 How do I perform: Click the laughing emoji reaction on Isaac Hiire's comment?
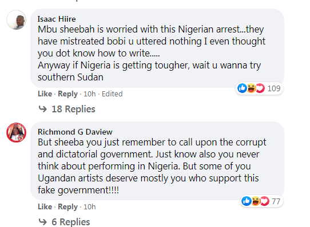tap(251, 88)
